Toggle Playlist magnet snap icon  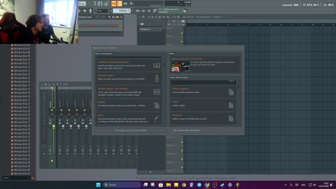143,17
